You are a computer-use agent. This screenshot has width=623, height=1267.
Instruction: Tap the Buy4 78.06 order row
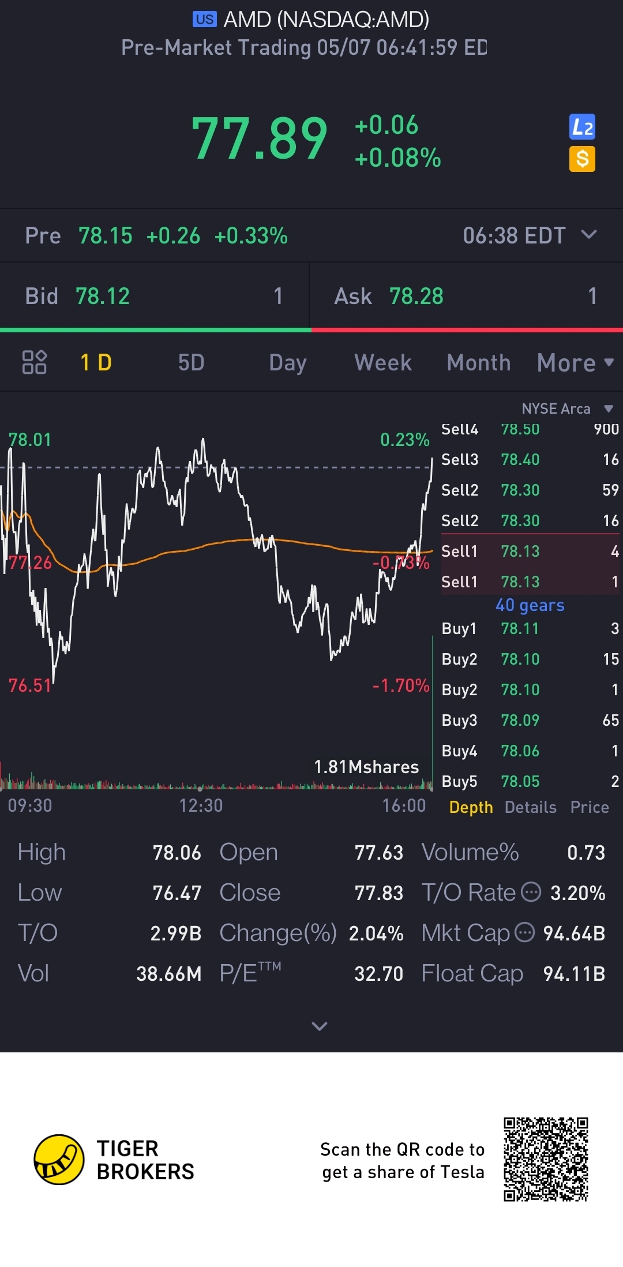click(x=530, y=751)
